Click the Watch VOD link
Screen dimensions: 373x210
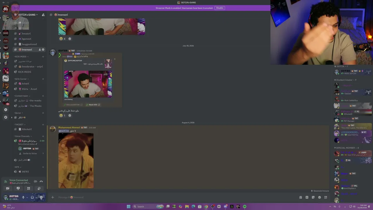point(93,105)
